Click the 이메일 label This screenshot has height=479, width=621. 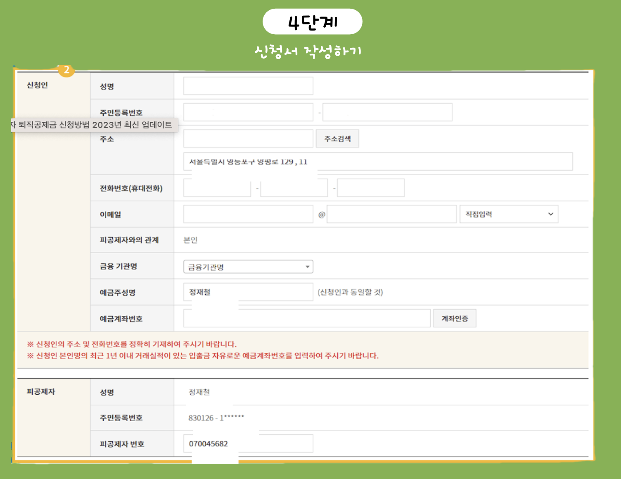[x=110, y=215]
